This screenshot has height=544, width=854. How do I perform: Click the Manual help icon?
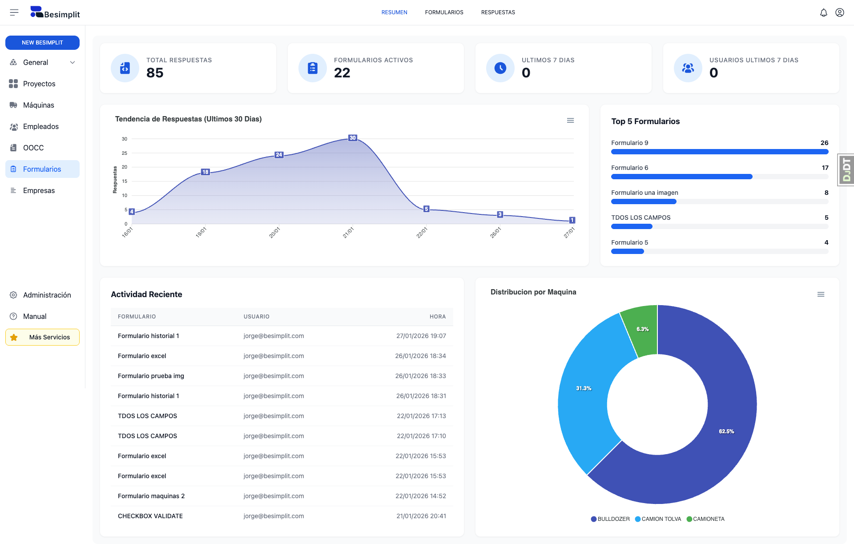point(13,316)
